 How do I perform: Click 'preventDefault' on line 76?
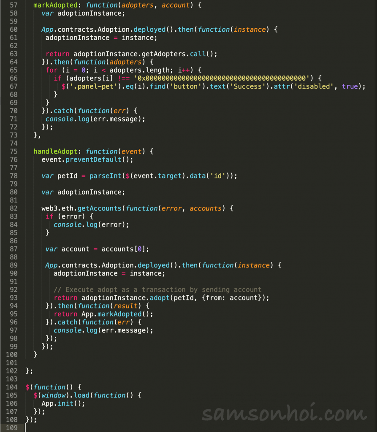[93, 159]
